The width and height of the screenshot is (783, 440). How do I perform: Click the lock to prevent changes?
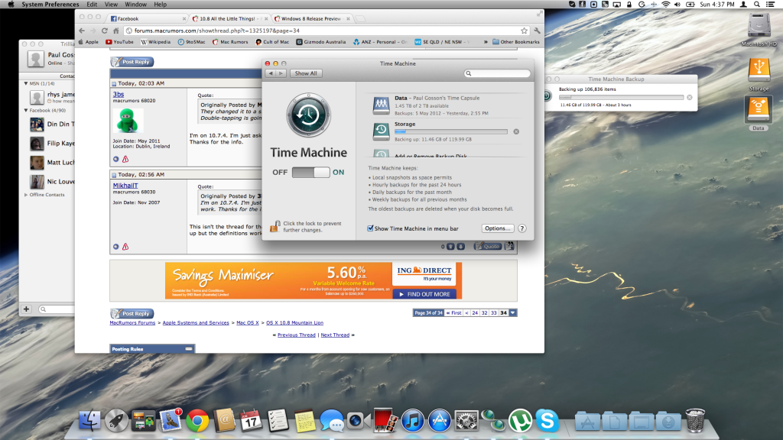[x=275, y=226]
